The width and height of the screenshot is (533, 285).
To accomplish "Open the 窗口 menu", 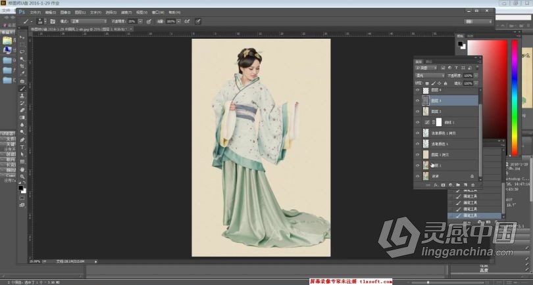I will [158, 12].
